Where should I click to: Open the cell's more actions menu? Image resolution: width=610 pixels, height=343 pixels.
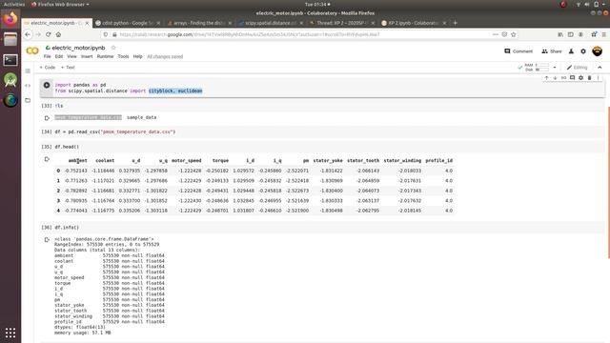click(598, 78)
